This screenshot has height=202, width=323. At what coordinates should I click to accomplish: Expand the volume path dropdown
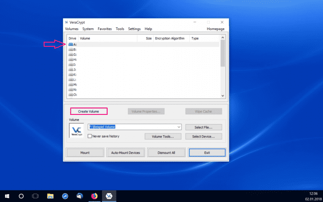pos(179,127)
